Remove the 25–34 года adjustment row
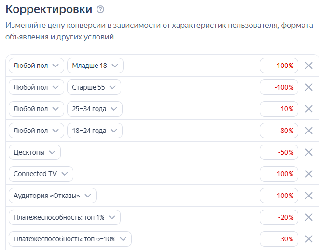This screenshot has height=250, width=319. [x=309, y=109]
